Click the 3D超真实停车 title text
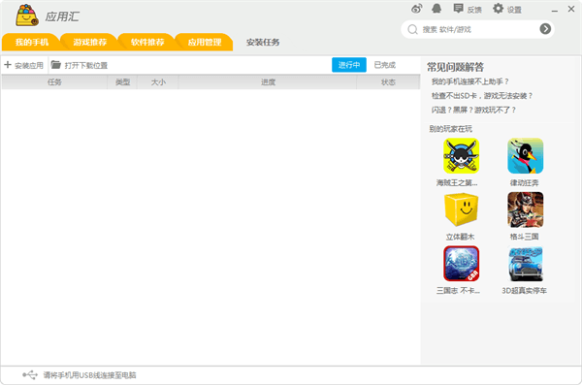Image resolution: width=582 pixels, height=385 pixels. click(524, 290)
